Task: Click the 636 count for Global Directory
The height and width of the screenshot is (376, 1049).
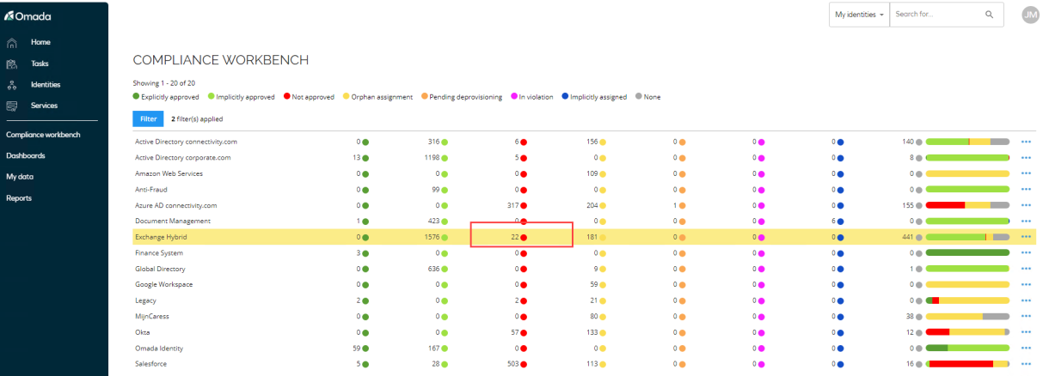Action: (433, 269)
